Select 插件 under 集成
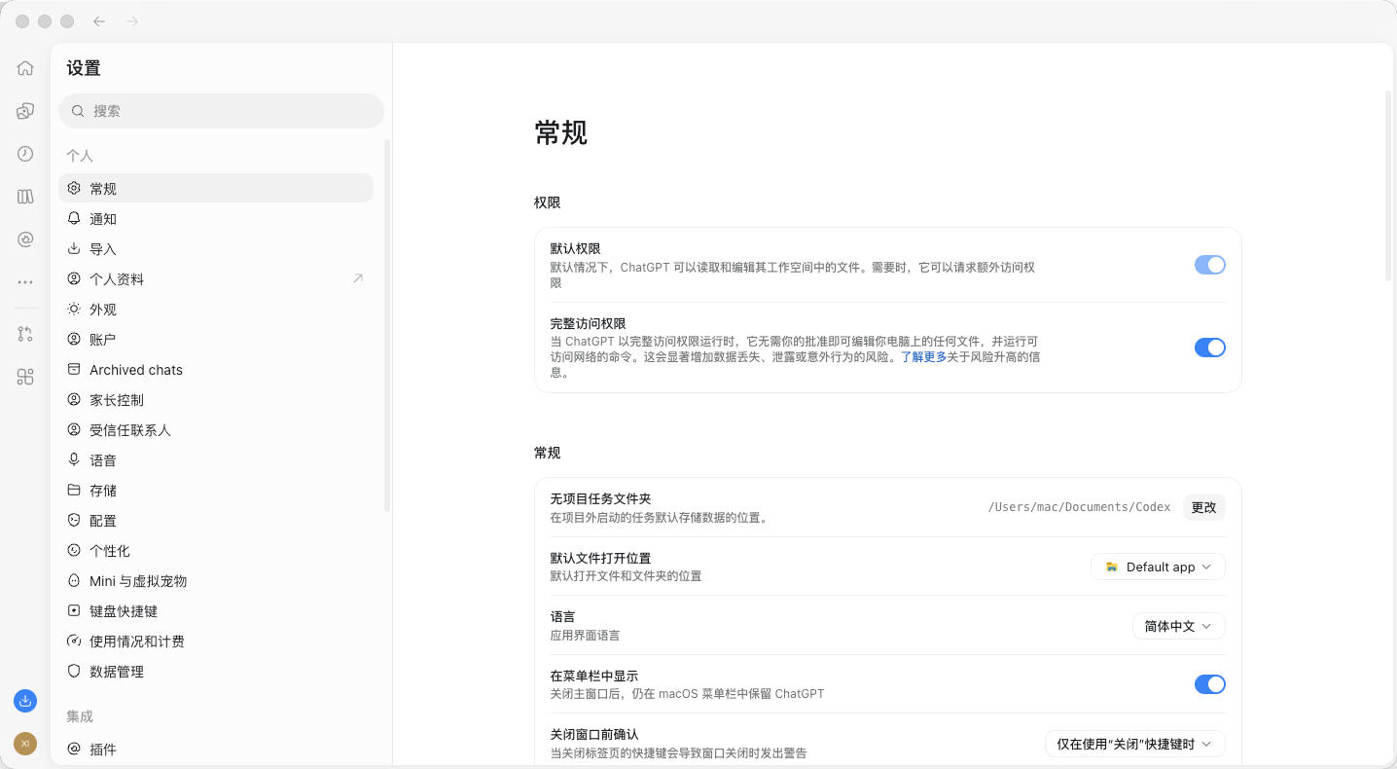Viewport: 1397px width, 769px height. coord(216,750)
